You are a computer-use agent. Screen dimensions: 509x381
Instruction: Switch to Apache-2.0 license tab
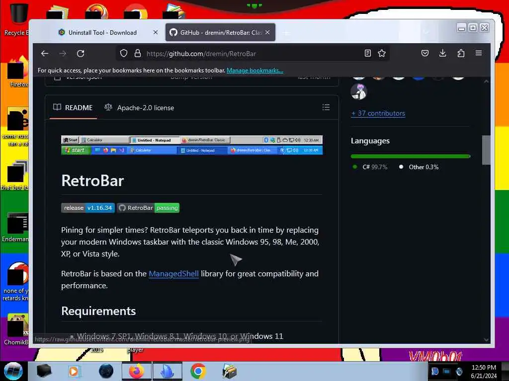[x=139, y=108]
